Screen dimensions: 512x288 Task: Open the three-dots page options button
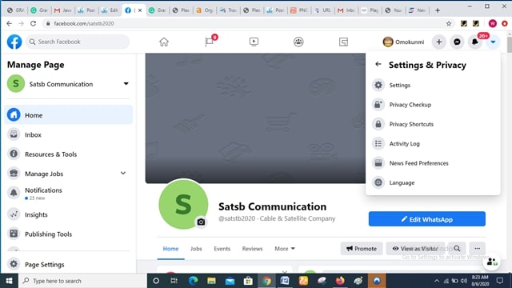[477, 249]
